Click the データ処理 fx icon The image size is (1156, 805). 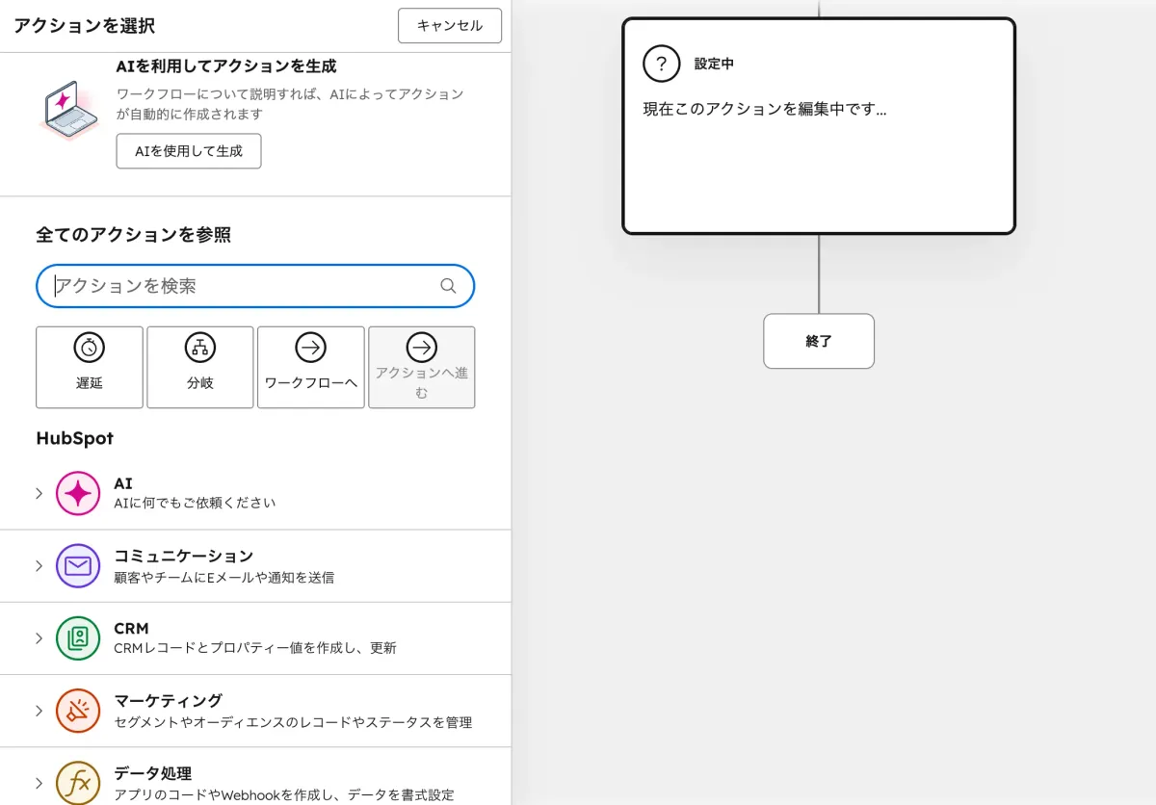(78, 782)
